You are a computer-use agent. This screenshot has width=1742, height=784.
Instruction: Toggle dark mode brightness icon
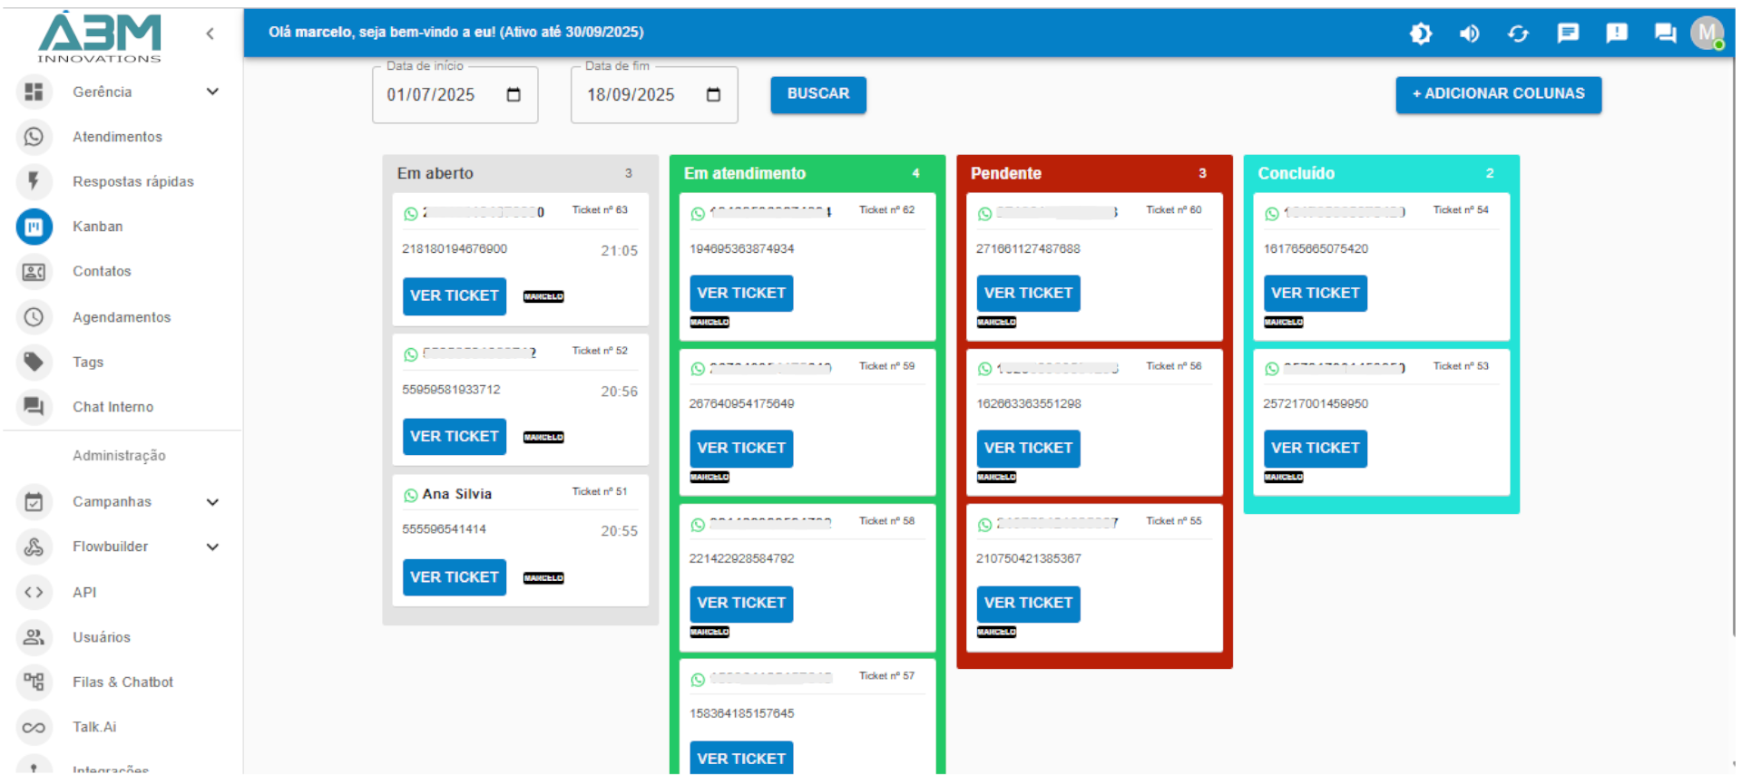(1420, 34)
